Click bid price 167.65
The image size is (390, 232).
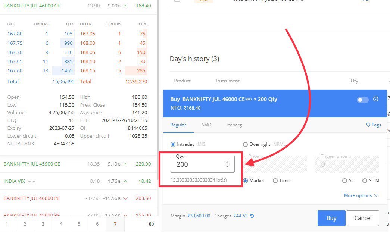click(x=15, y=62)
